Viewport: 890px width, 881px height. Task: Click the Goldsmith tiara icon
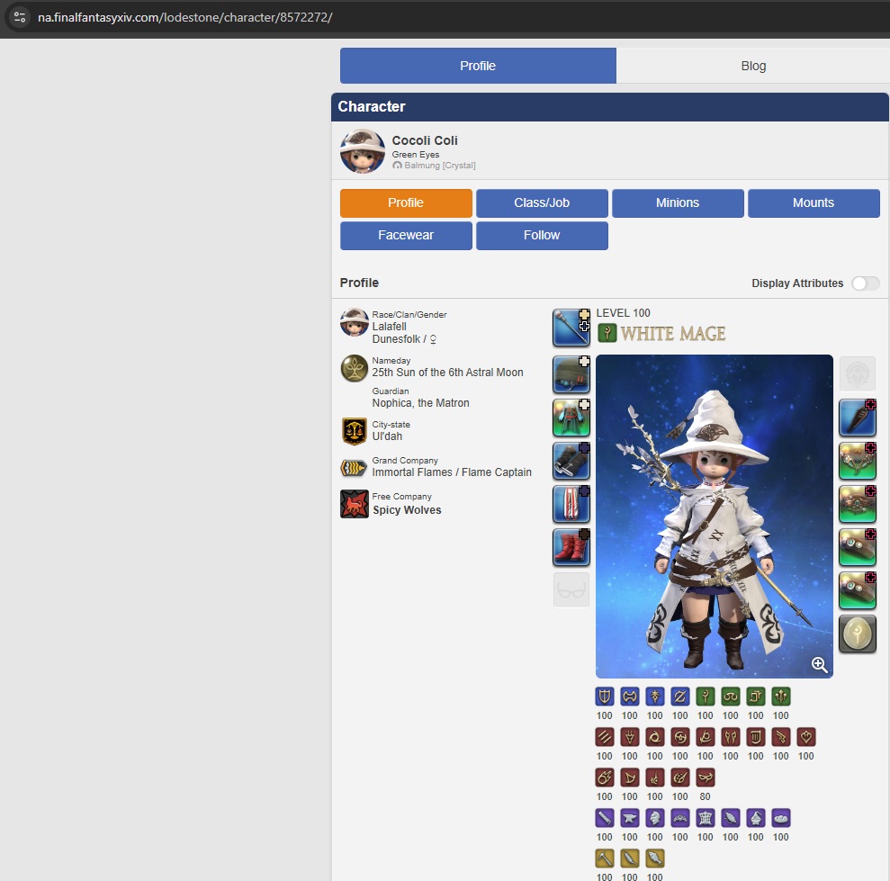[x=680, y=818]
